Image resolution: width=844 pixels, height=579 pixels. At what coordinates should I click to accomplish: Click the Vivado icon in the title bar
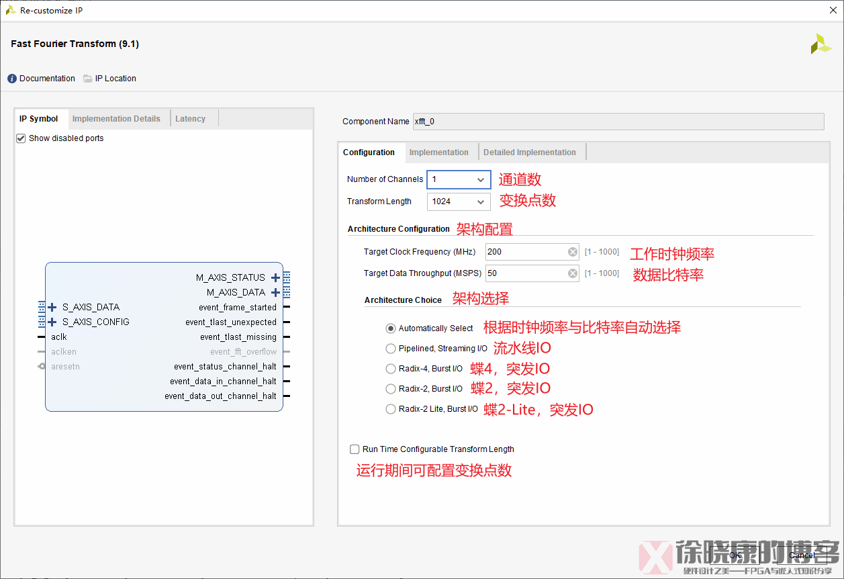(x=9, y=10)
